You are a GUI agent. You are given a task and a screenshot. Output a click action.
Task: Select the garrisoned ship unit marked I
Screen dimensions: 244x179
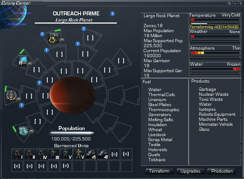click(90, 154)
